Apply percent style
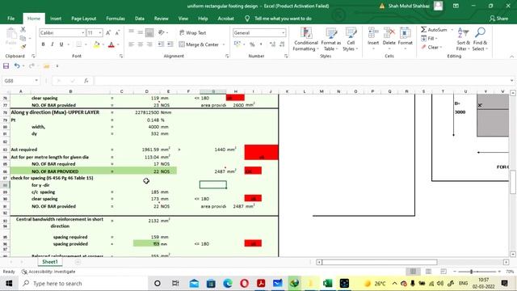This screenshot has width=517, height=291. tap(252, 44)
